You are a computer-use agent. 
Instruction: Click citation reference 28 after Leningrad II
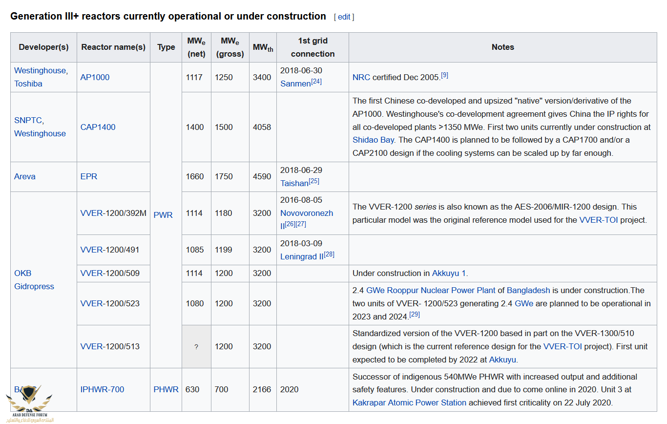tap(329, 254)
